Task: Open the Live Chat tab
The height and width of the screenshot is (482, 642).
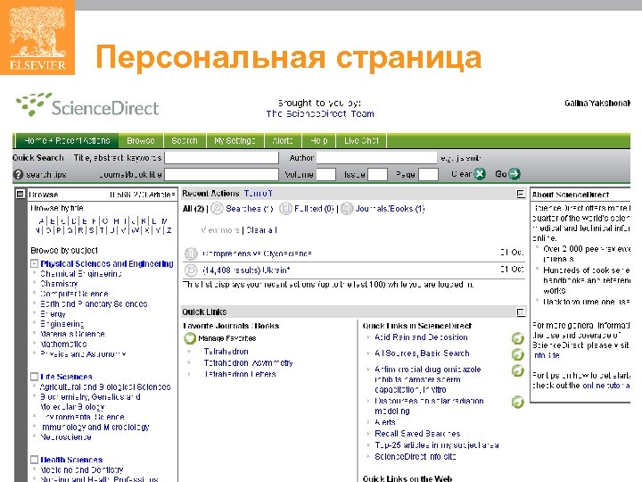Action: [361, 141]
